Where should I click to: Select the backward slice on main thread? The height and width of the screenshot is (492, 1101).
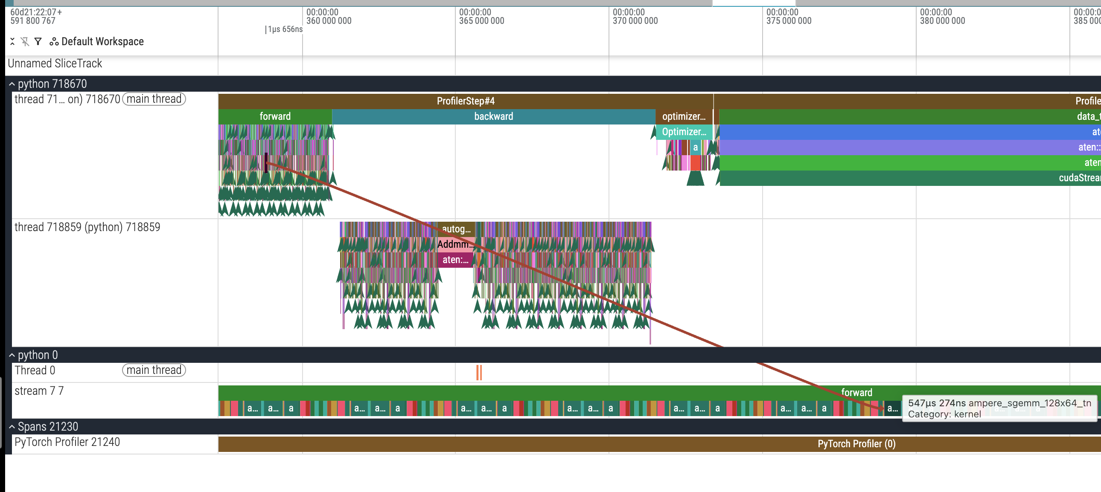pyautogui.click(x=493, y=116)
